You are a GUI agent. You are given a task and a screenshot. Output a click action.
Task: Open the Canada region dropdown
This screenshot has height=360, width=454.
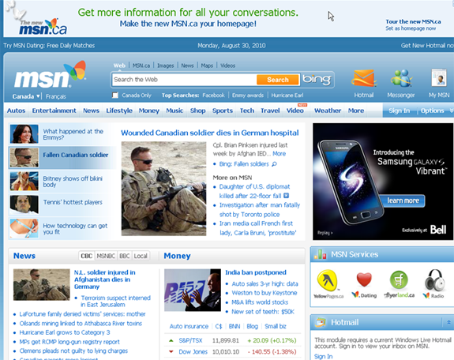point(26,96)
